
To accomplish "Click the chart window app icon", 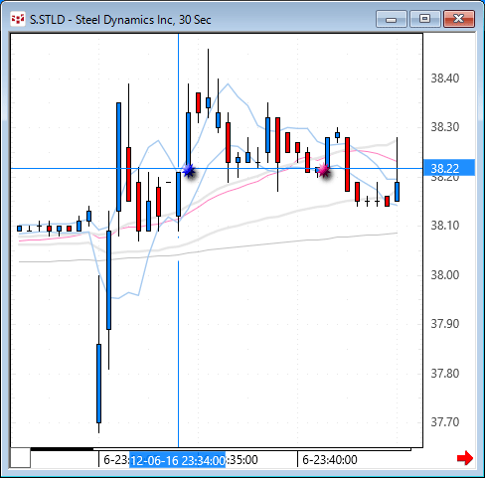I will click(x=18, y=19).
